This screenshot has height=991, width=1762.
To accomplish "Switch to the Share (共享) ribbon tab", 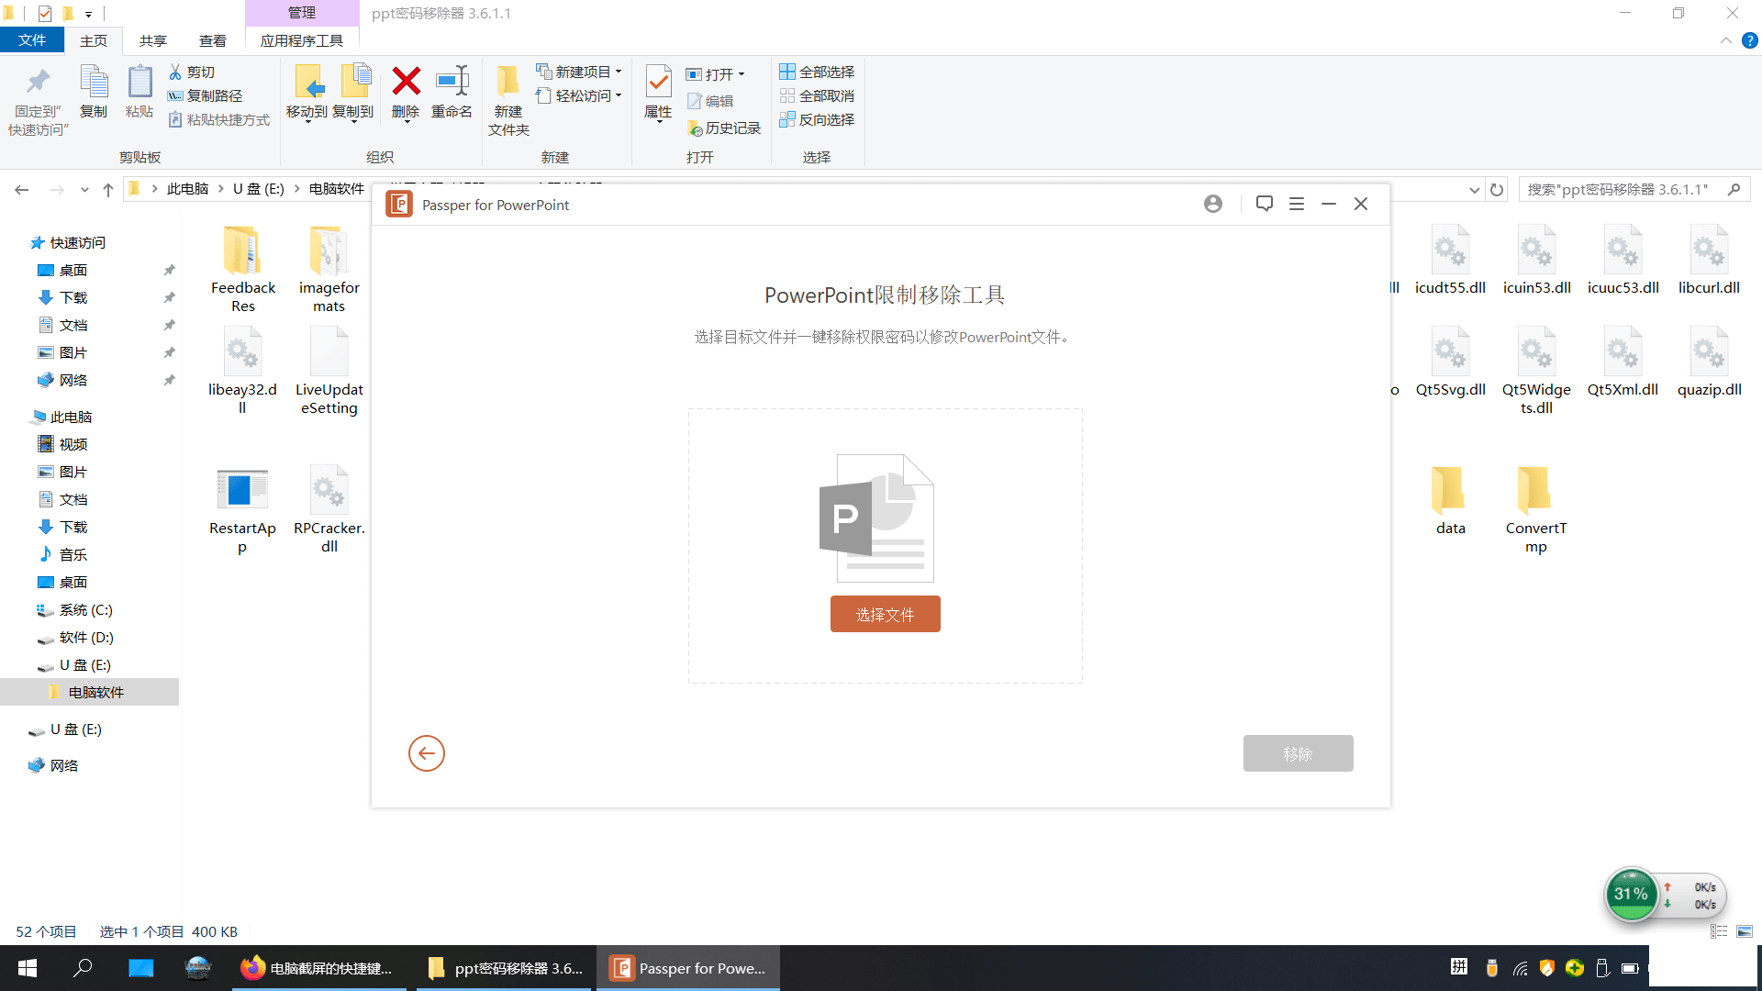I will (153, 40).
